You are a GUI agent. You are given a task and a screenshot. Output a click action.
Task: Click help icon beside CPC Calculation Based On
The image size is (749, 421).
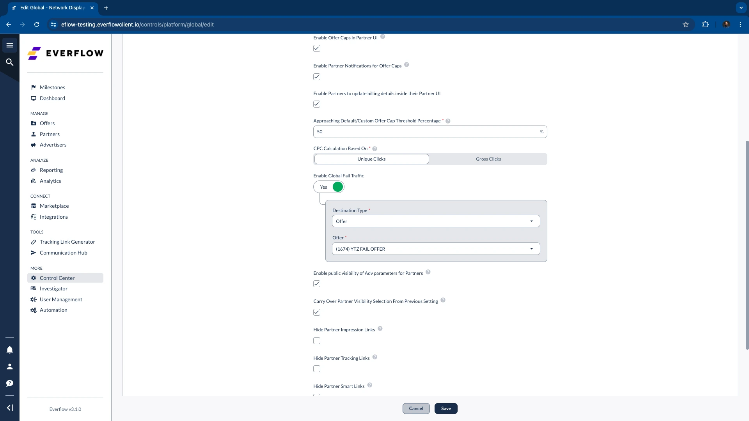click(x=374, y=149)
